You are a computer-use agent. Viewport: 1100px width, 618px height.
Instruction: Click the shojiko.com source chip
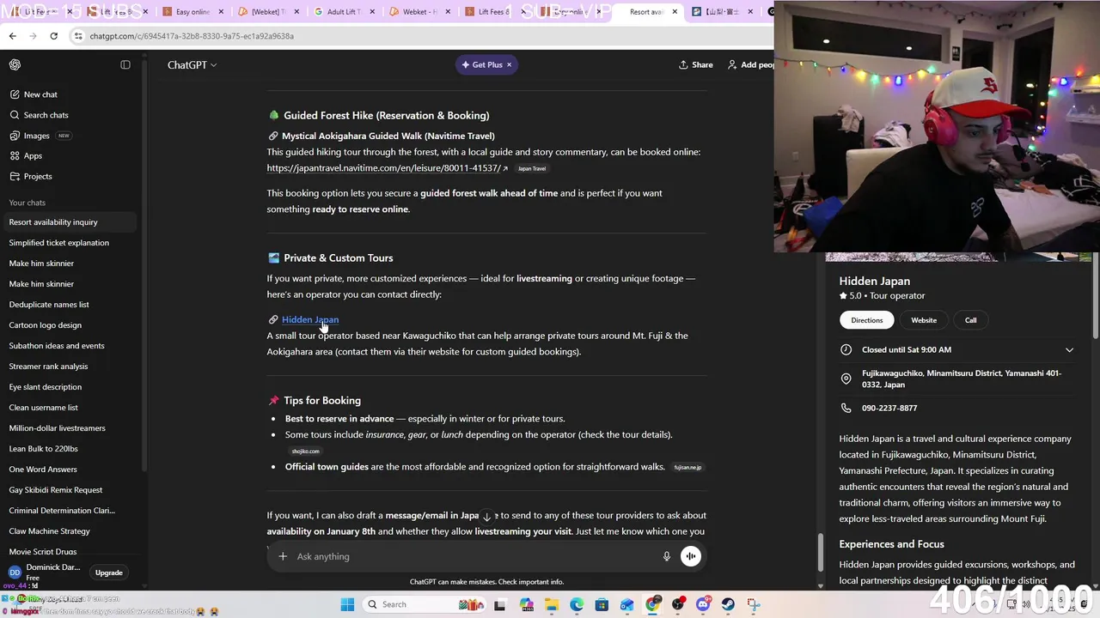(x=305, y=451)
